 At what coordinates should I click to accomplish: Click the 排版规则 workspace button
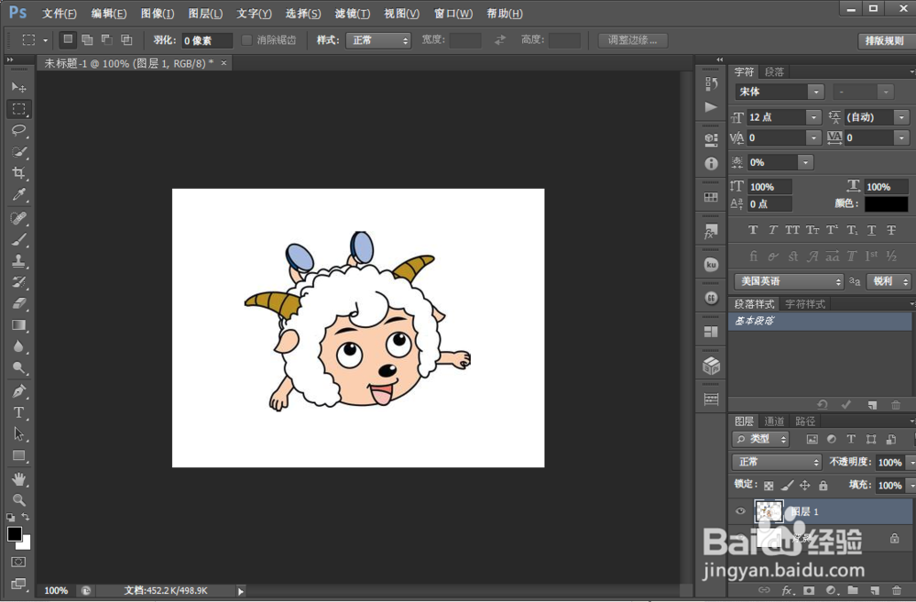click(x=885, y=40)
